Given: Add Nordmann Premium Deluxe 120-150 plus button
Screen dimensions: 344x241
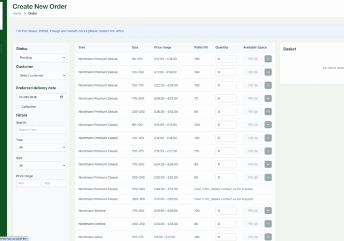Looking at the screenshot, I should [x=268, y=72].
